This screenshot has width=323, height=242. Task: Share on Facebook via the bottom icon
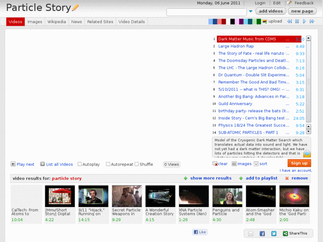262,234
